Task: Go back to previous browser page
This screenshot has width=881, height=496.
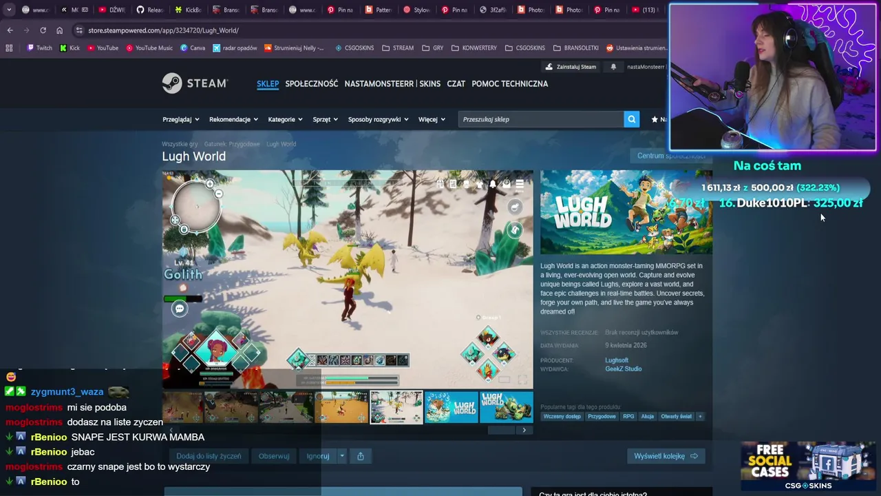Action: click(x=10, y=30)
